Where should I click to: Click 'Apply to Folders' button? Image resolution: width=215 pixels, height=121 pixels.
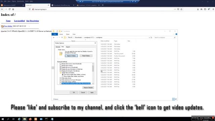(71, 56)
